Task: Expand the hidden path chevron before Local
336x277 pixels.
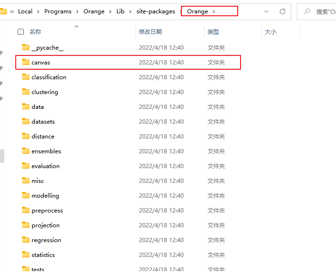Action: pyautogui.click(x=12, y=11)
